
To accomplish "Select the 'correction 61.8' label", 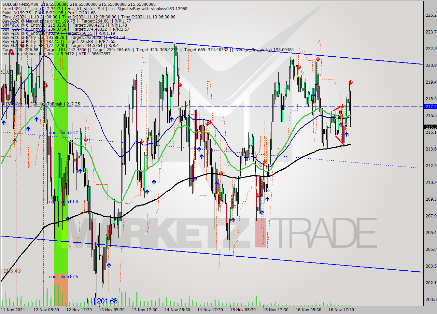I will coord(64,202).
